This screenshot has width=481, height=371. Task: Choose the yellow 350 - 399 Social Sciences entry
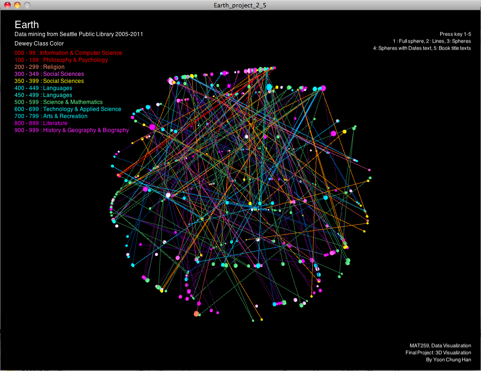[x=49, y=81]
